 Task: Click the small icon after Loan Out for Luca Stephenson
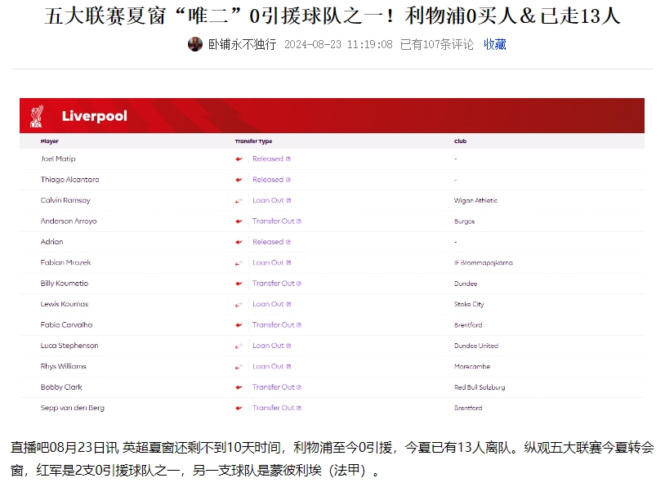(x=289, y=346)
